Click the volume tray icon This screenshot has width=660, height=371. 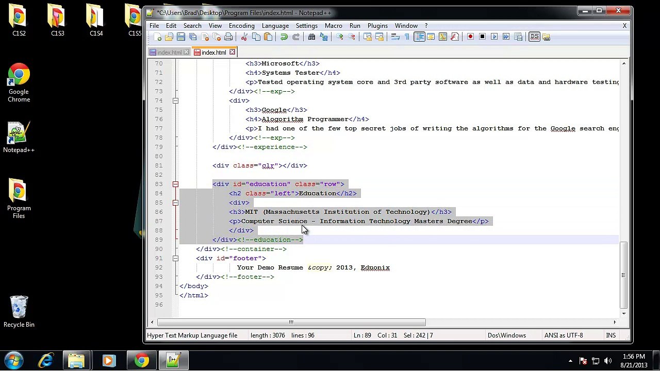[x=608, y=361]
